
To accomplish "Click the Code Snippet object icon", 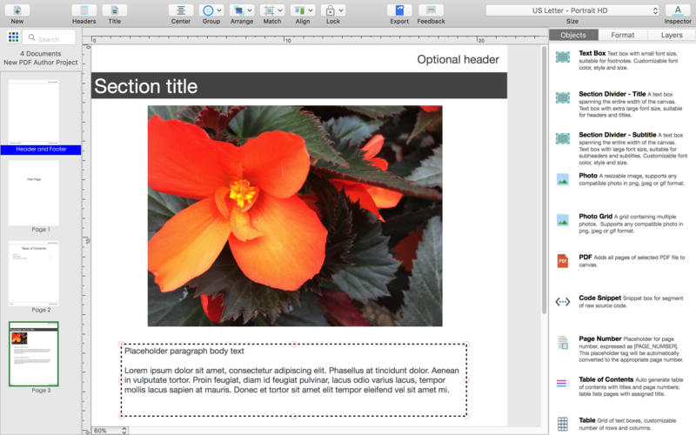I will [562, 302].
